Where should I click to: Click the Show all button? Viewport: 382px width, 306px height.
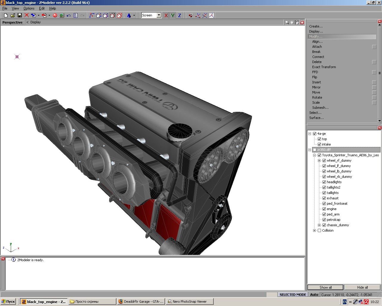click(x=326, y=287)
